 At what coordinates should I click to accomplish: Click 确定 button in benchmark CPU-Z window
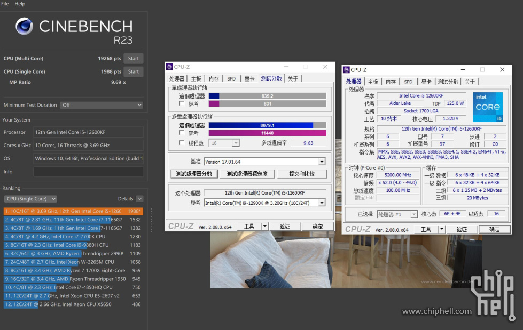point(317,227)
